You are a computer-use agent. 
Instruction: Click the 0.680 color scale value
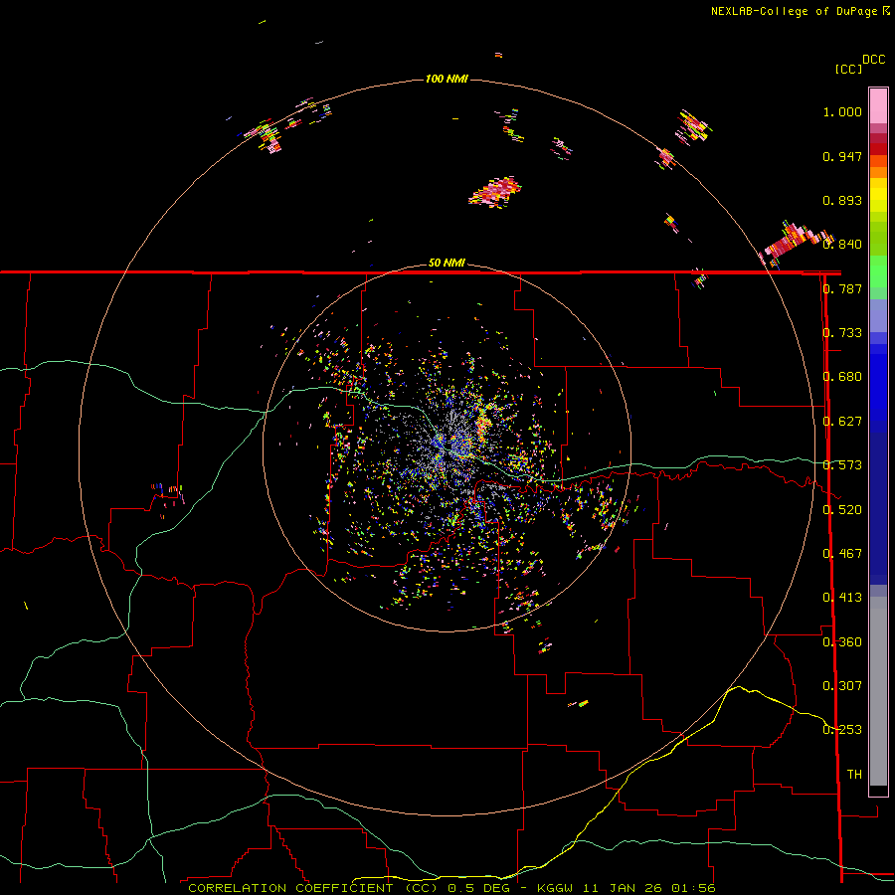click(x=842, y=377)
